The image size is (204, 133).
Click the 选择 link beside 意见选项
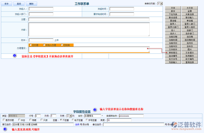coord(77,125)
